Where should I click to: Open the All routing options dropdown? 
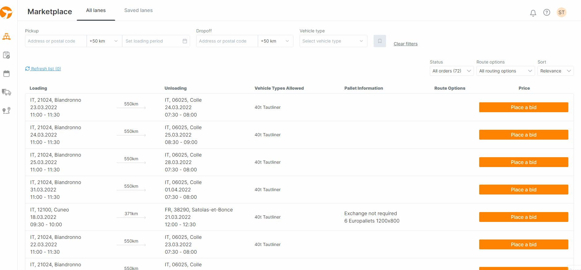505,71
